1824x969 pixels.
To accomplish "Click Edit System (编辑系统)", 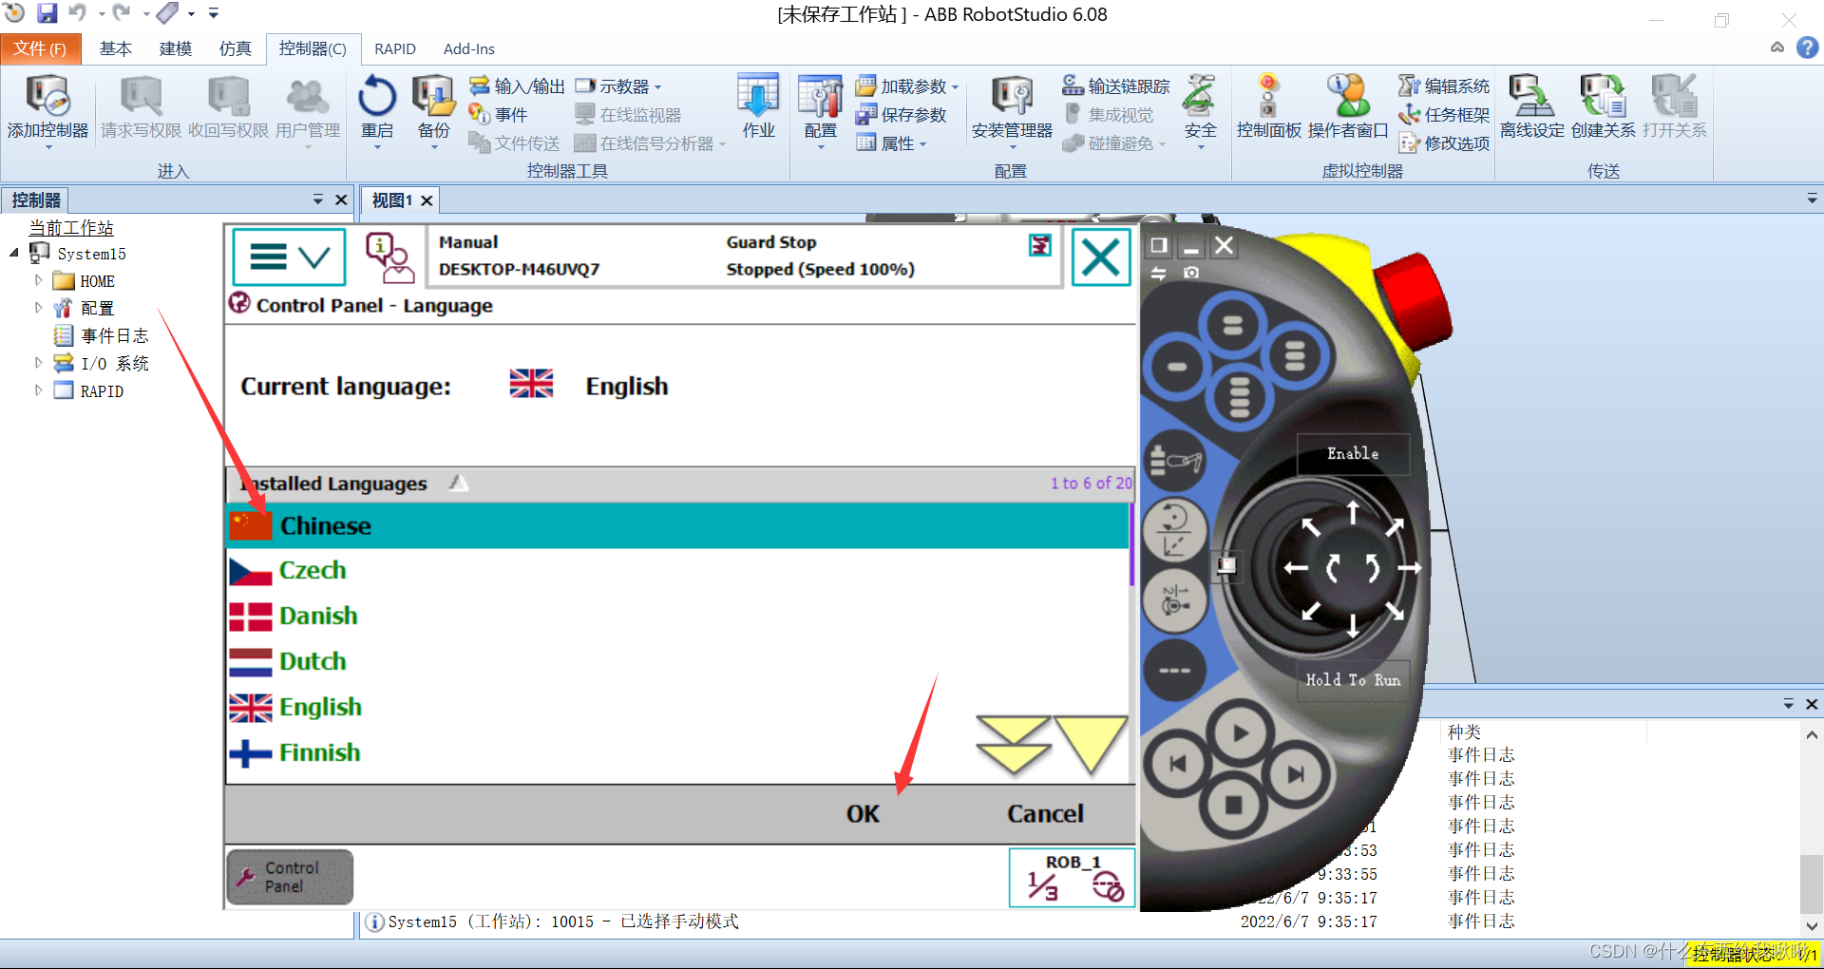I will pyautogui.click(x=1444, y=86).
